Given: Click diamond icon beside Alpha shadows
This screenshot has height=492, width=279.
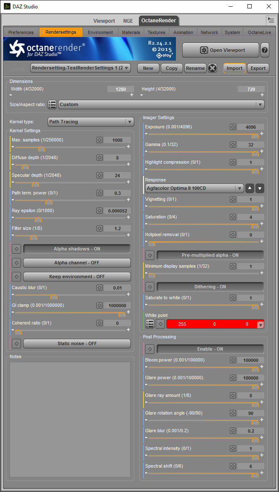Looking at the screenshot, I should pos(17,249).
